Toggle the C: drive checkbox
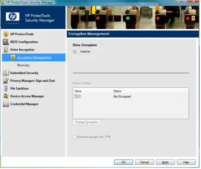 pos(76,97)
